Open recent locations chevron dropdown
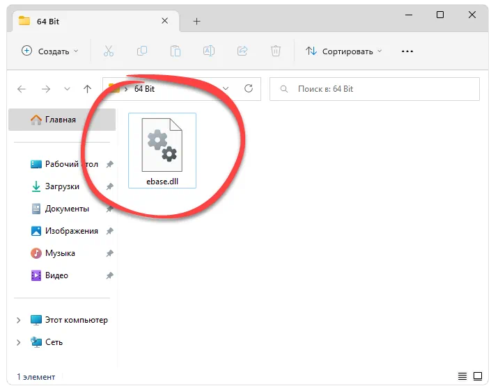Image resolution: width=491 pixels, height=386 pixels. [67, 89]
